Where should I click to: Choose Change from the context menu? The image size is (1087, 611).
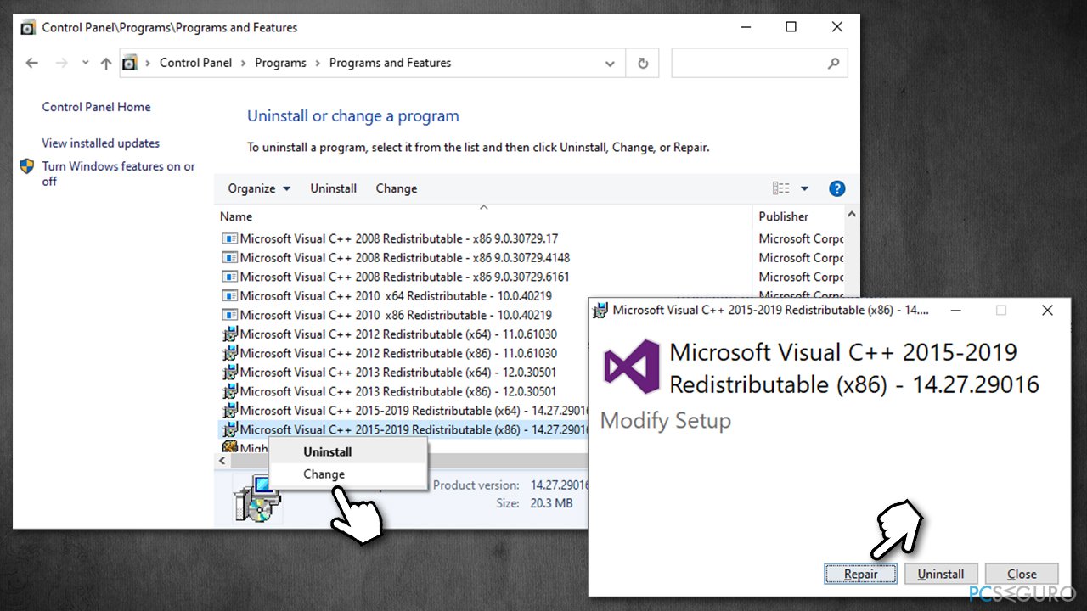click(324, 474)
